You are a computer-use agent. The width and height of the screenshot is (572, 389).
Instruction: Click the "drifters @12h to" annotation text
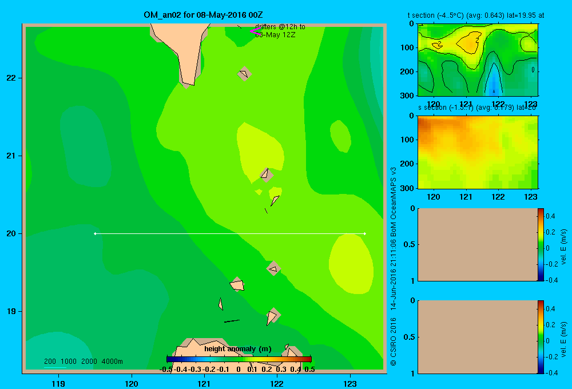(x=280, y=27)
